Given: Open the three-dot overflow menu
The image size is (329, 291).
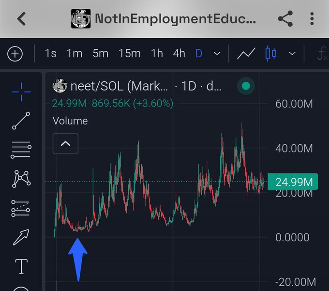Looking at the screenshot, I should point(312,19).
